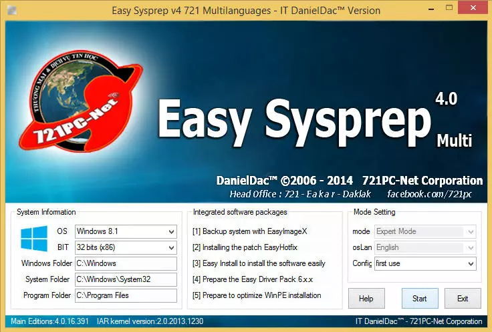
Task: Select Prepare to optimize WinPE installation
Action: coord(257,295)
